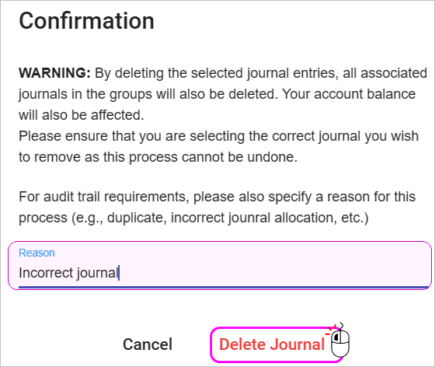Click the Confirmation dialog heading
Screen dimensions: 435x367
(86, 21)
